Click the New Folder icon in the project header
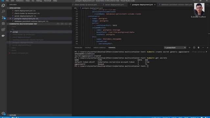The height and width of the screenshot is (118, 210). pyautogui.click(x=62, y=24)
